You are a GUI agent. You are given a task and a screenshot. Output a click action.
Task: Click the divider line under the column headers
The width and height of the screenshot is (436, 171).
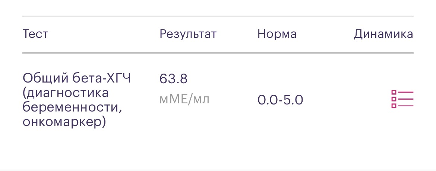(218, 53)
